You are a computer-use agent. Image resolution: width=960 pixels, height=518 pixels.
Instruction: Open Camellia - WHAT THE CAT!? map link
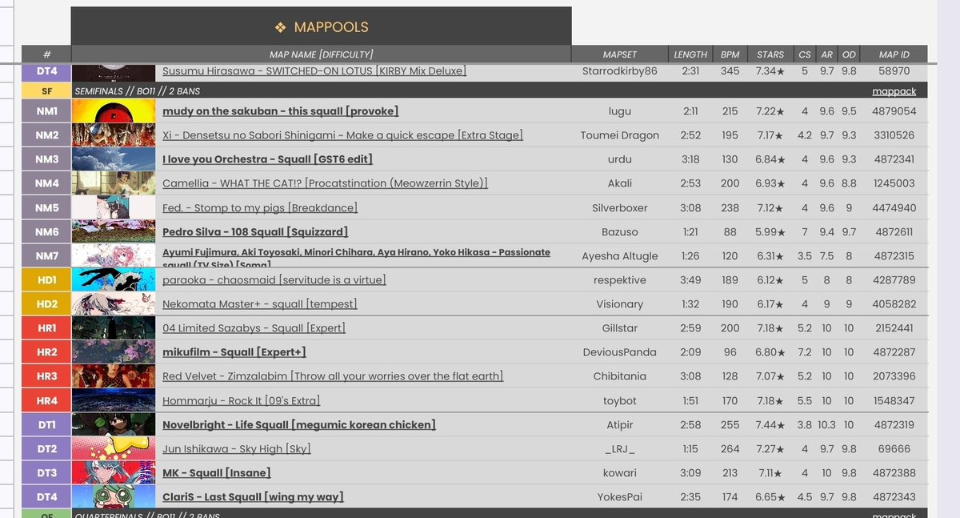click(x=325, y=183)
